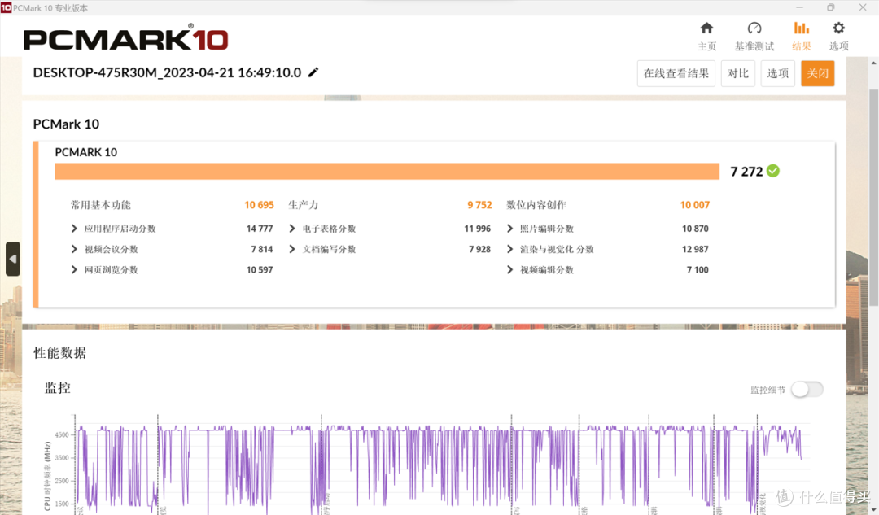Click the pencil icon to rename result

[313, 72]
